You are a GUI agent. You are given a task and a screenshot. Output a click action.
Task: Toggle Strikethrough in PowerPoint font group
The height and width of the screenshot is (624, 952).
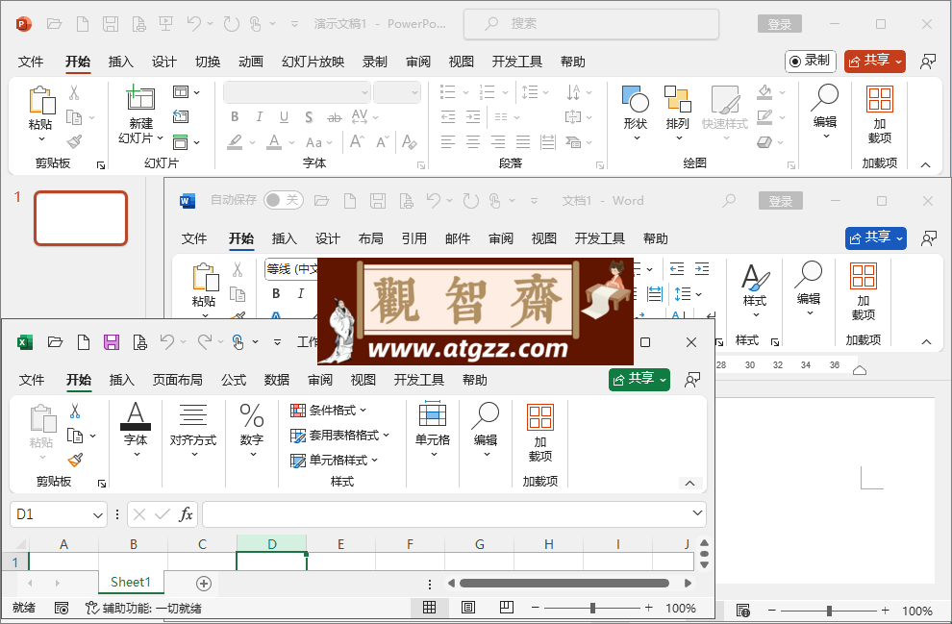[x=334, y=117]
